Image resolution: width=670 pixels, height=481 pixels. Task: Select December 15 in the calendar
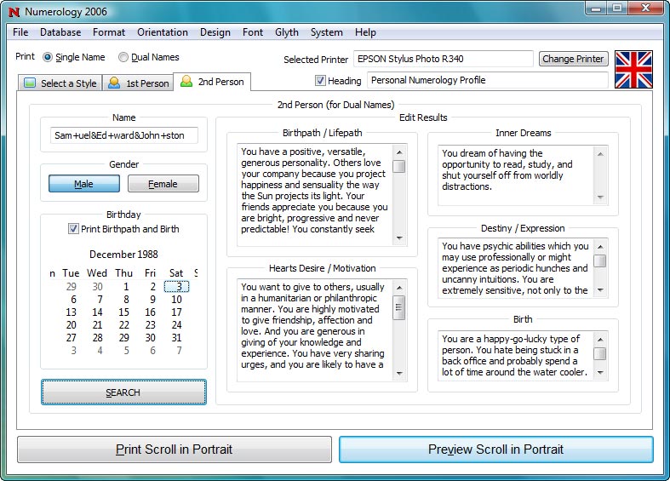(x=124, y=312)
